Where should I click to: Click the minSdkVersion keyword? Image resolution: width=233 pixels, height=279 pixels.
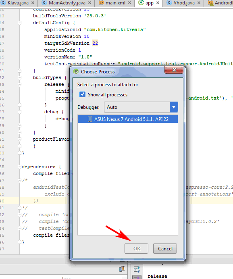[62, 36]
